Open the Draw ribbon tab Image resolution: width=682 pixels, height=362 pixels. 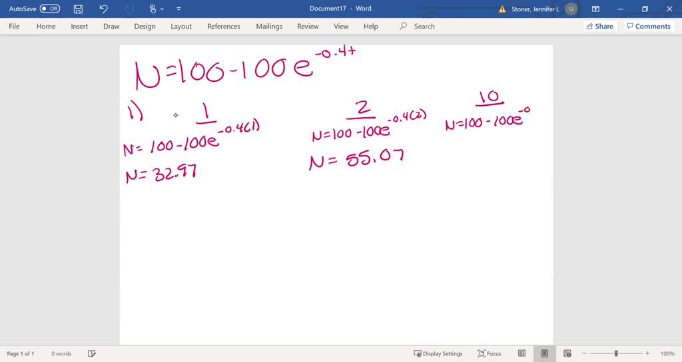coord(111,27)
